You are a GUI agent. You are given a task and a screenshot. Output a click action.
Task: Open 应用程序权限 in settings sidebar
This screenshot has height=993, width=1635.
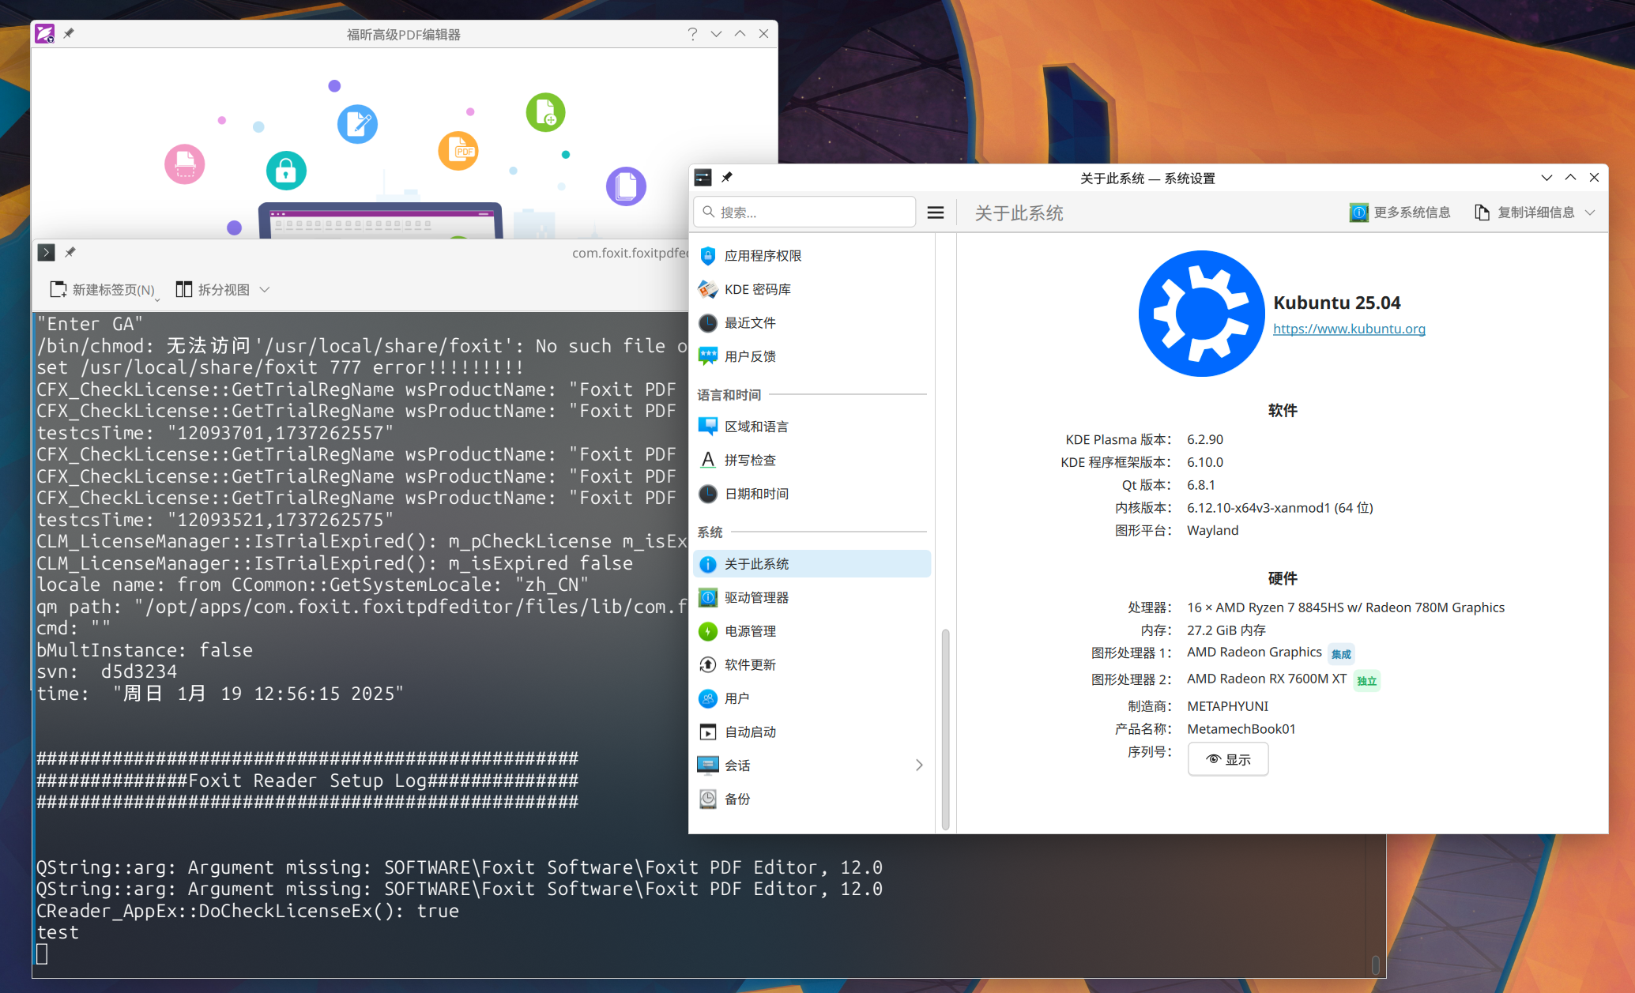pyautogui.click(x=812, y=256)
